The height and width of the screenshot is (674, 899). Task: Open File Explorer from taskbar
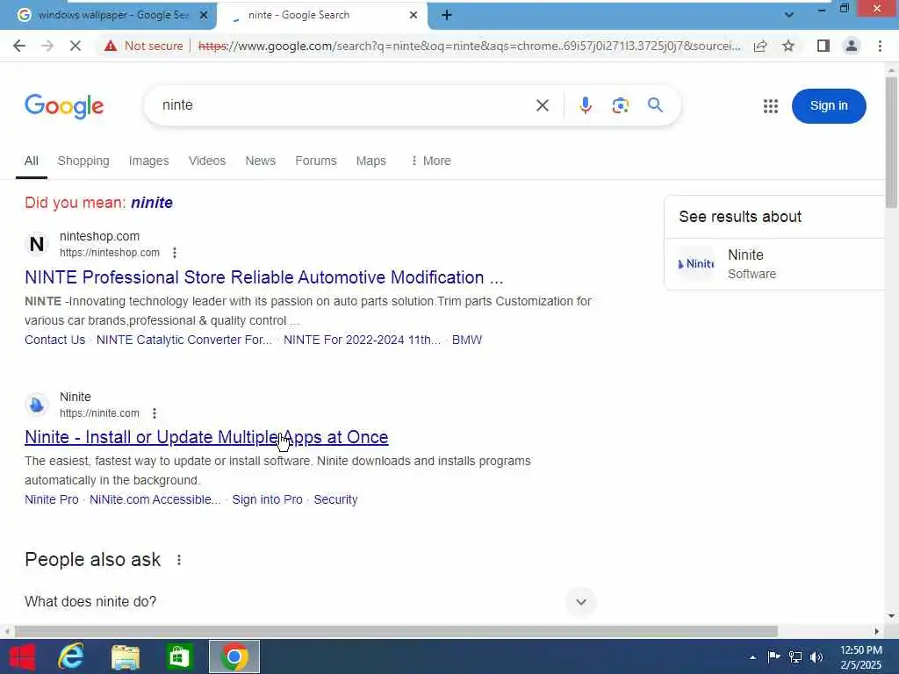tap(126, 656)
